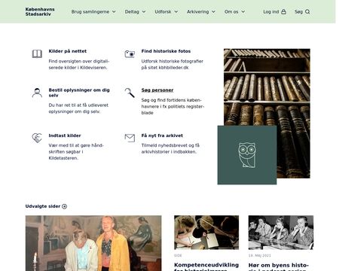Click the envelope icon for newsletter signup
This screenshot has height=271, width=339.
click(x=130, y=138)
